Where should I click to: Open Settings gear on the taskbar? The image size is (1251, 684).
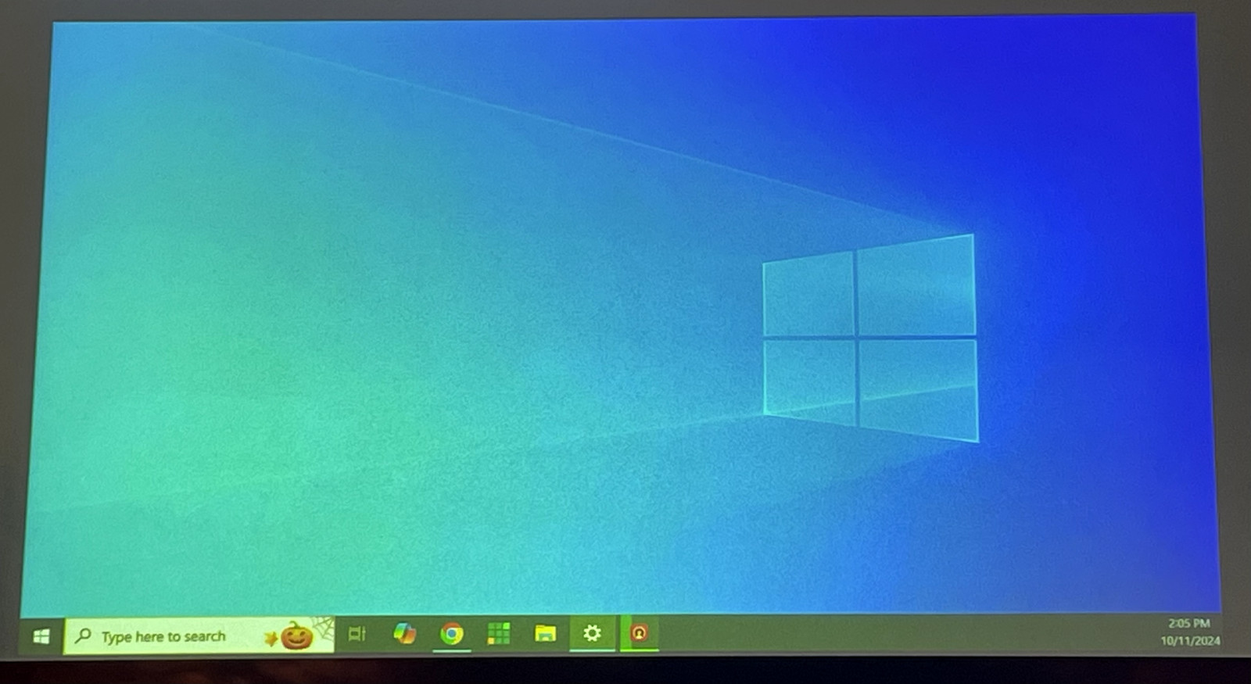[x=592, y=632]
